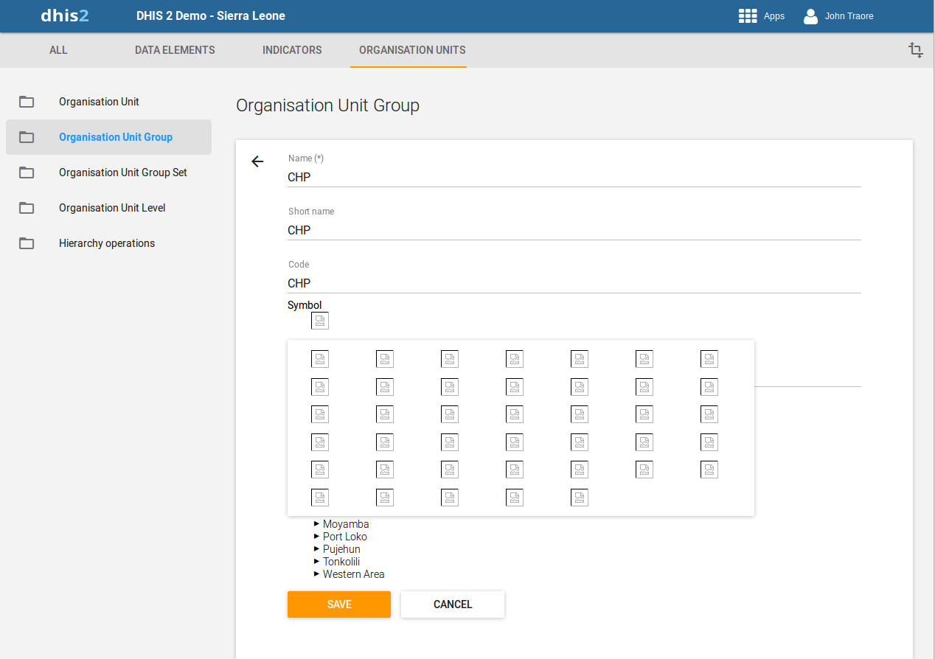Select Tonkolili in the org unit tree
935x659 pixels.
[x=341, y=562]
